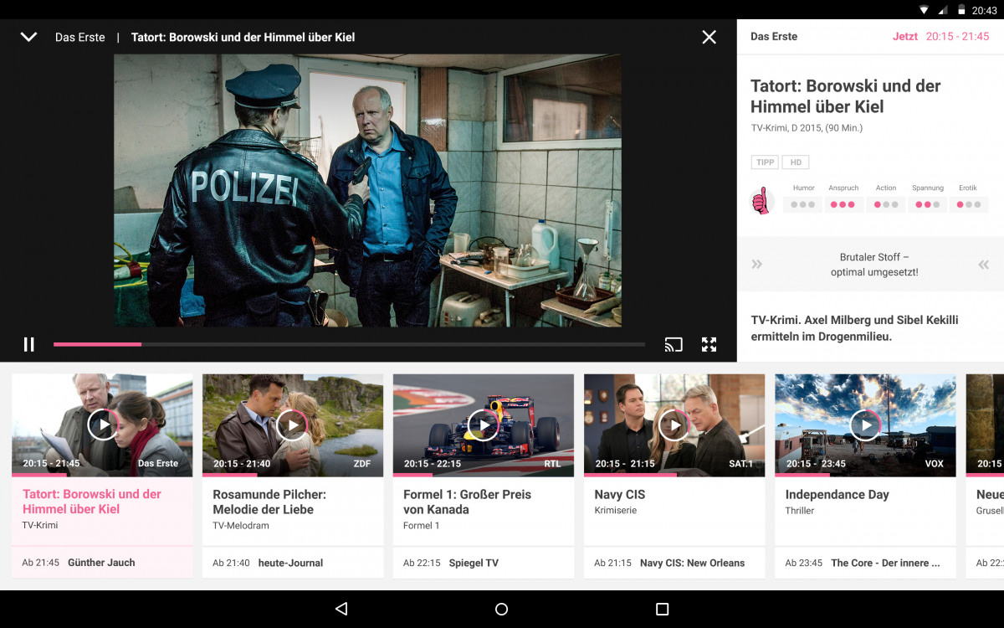Tap the Wi-Fi status icon
Image resolution: width=1004 pixels, height=628 pixels.
click(924, 10)
